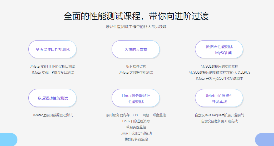274x146 pixels.
Task: Click JMeter上实现数据驱动测试 text
Action: (x=53, y=115)
